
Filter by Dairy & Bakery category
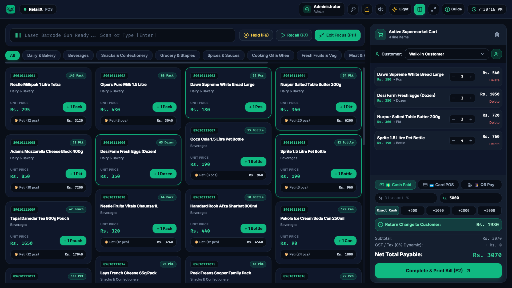(x=41, y=55)
